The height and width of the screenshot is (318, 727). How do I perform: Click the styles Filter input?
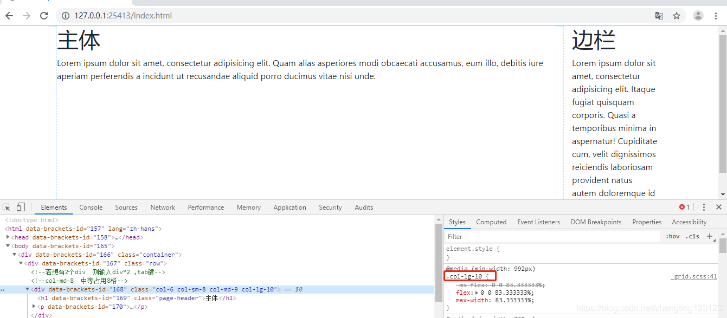pyautogui.click(x=552, y=236)
